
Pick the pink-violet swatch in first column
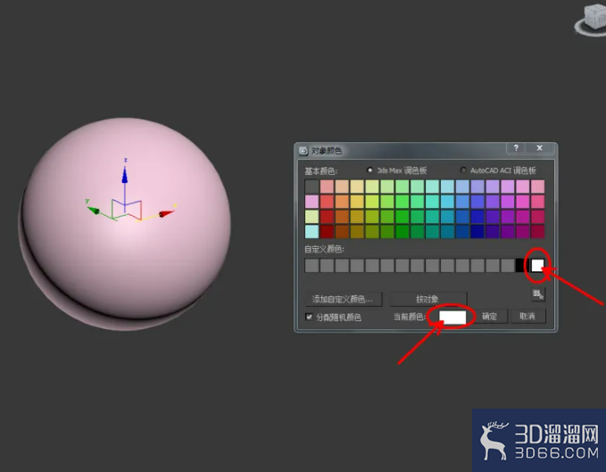(x=311, y=202)
